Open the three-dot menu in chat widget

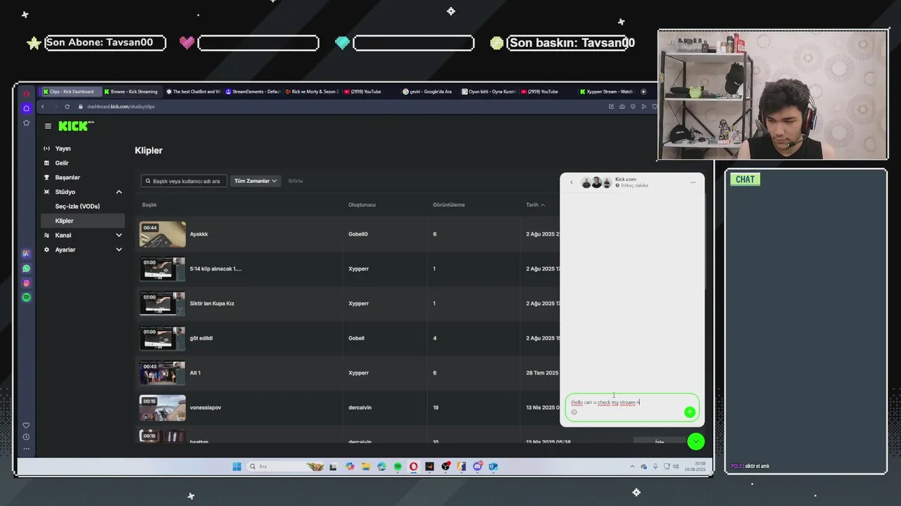pos(693,182)
